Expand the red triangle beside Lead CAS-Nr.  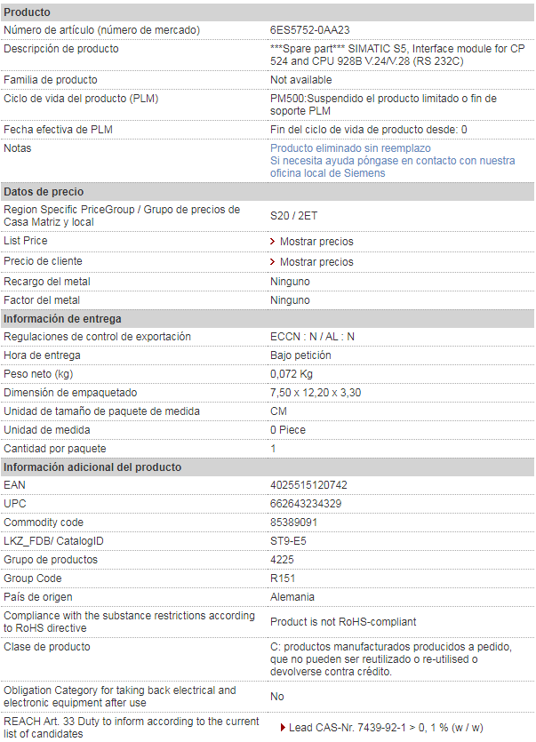point(283,728)
